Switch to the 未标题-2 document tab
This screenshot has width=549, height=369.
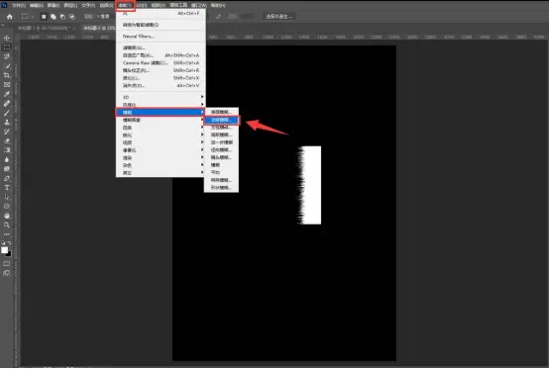(x=99, y=28)
